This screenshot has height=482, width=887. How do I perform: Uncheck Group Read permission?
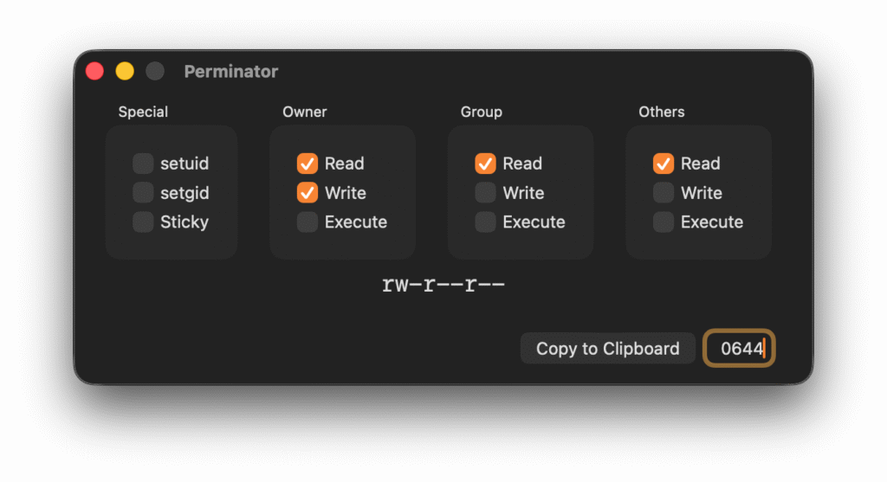(485, 164)
